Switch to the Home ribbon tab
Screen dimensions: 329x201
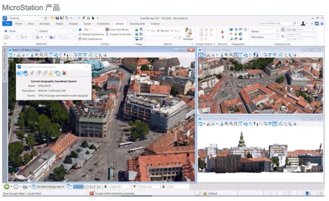coord(18,24)
